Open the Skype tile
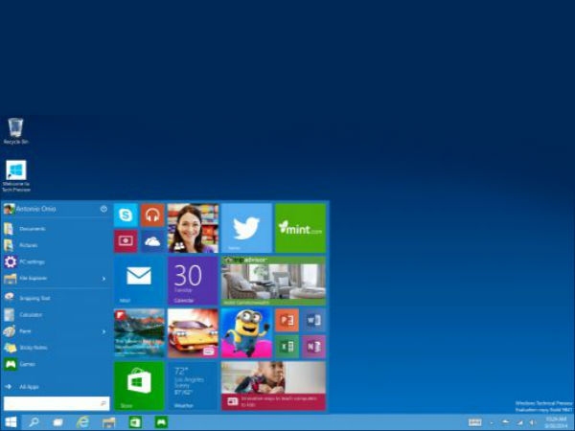Screen dimensions: 575x431 126,215
